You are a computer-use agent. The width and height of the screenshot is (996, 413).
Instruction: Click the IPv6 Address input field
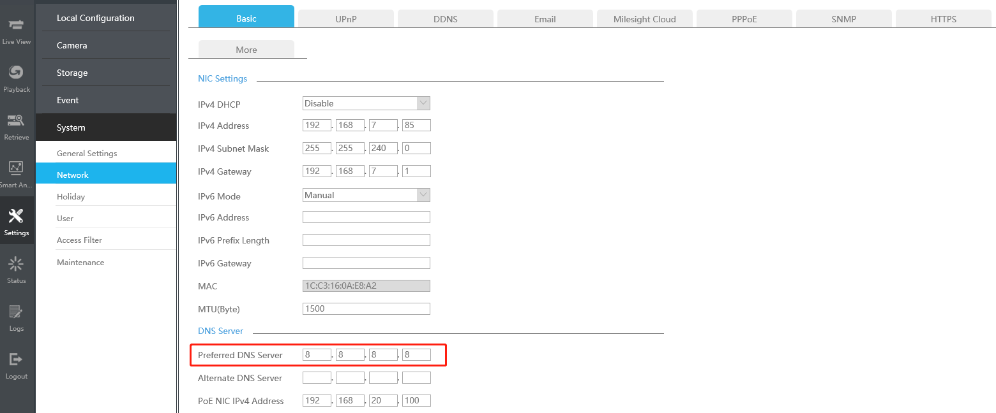point(366,217)
